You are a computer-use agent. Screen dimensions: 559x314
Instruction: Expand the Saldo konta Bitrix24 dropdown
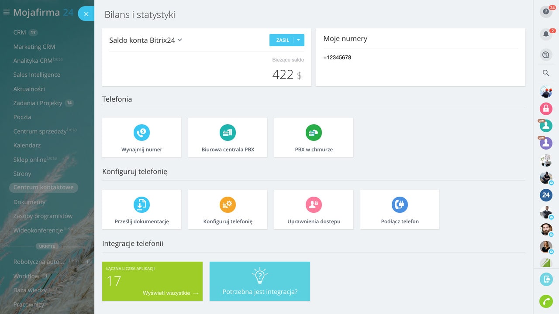pos(179,40)
